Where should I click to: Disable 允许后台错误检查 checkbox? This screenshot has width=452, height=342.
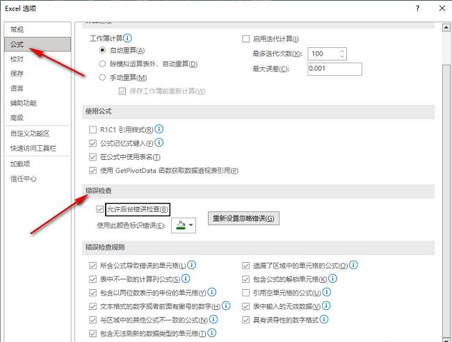[x=99, y=209]
